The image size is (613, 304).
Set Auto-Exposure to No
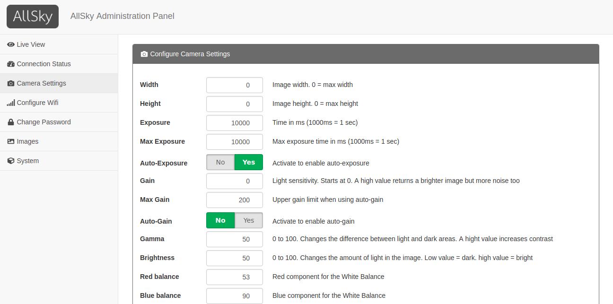click(x=220, y=162)
